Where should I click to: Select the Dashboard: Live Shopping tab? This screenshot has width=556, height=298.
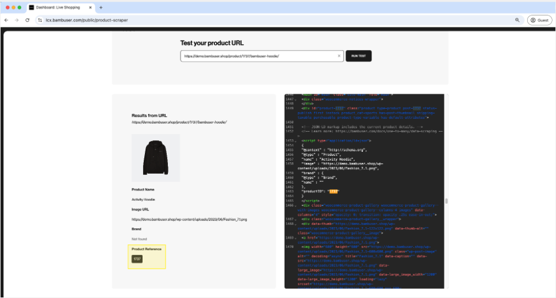[x=60, y=7]
